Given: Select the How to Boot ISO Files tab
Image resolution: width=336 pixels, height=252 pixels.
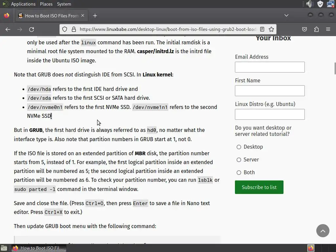Looking at the screenshot, I should (x=51, y=16).
